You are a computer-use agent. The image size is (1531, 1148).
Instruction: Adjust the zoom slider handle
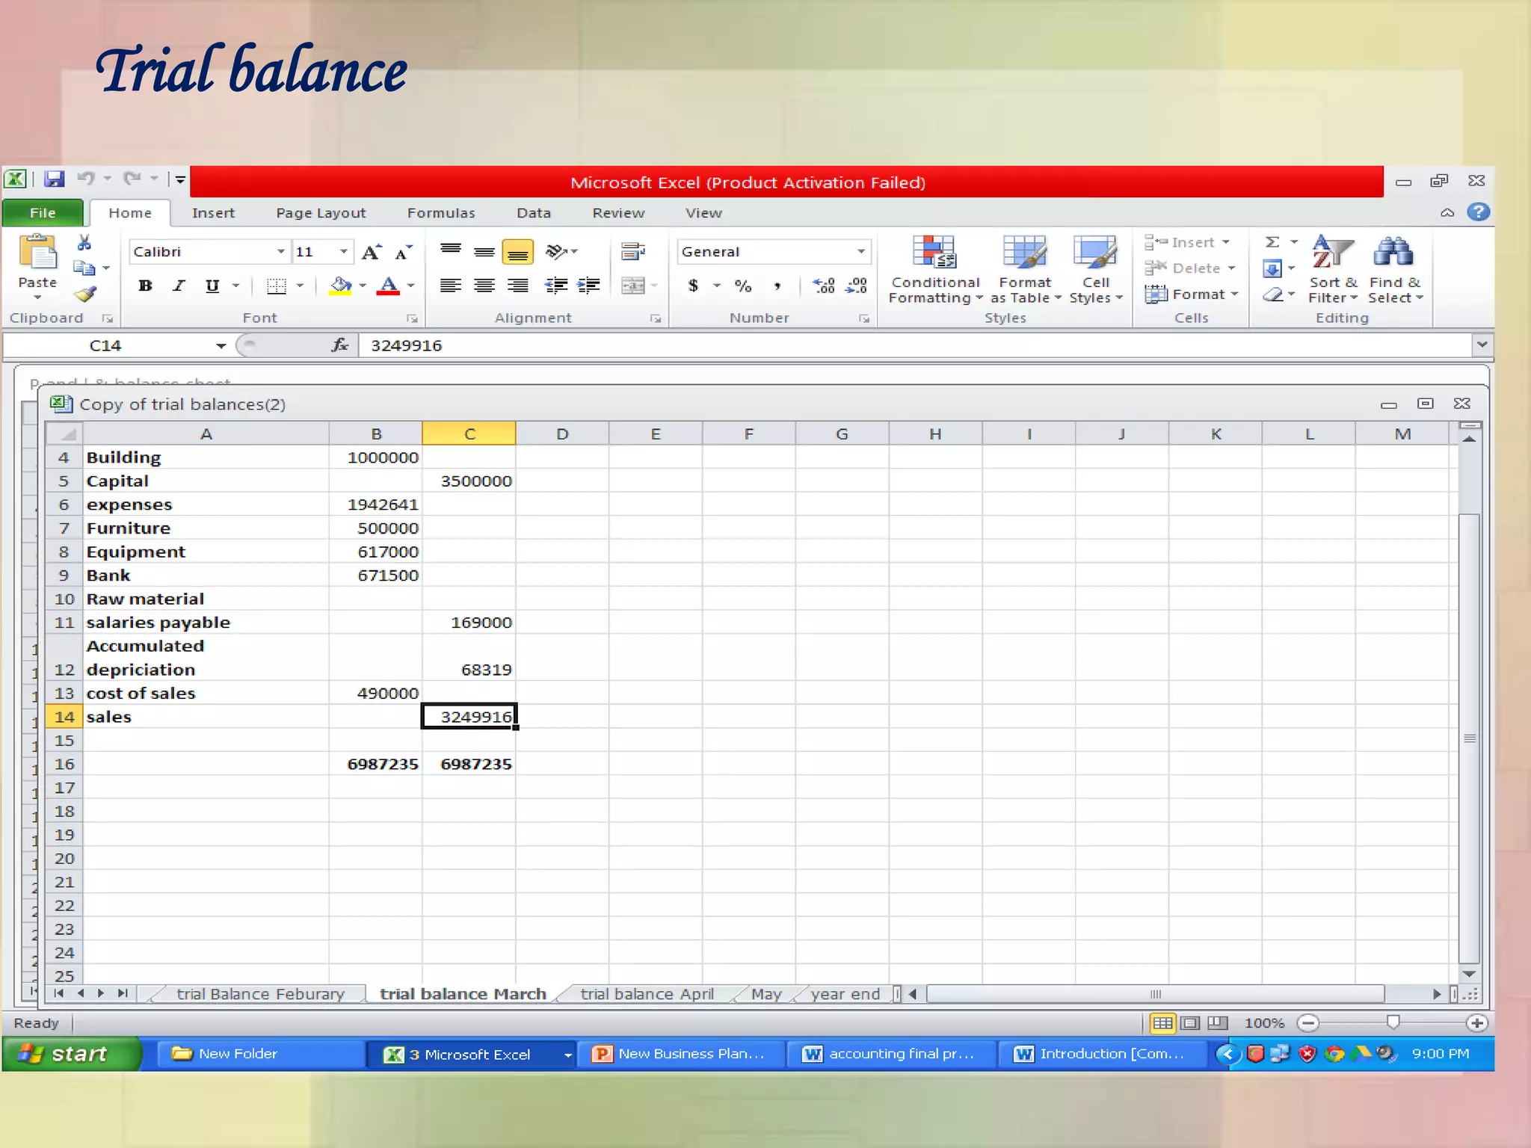point(1393,1022)
